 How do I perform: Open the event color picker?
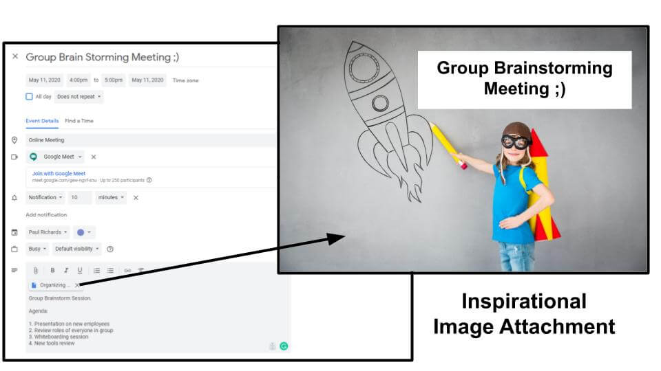coord(84,232)
